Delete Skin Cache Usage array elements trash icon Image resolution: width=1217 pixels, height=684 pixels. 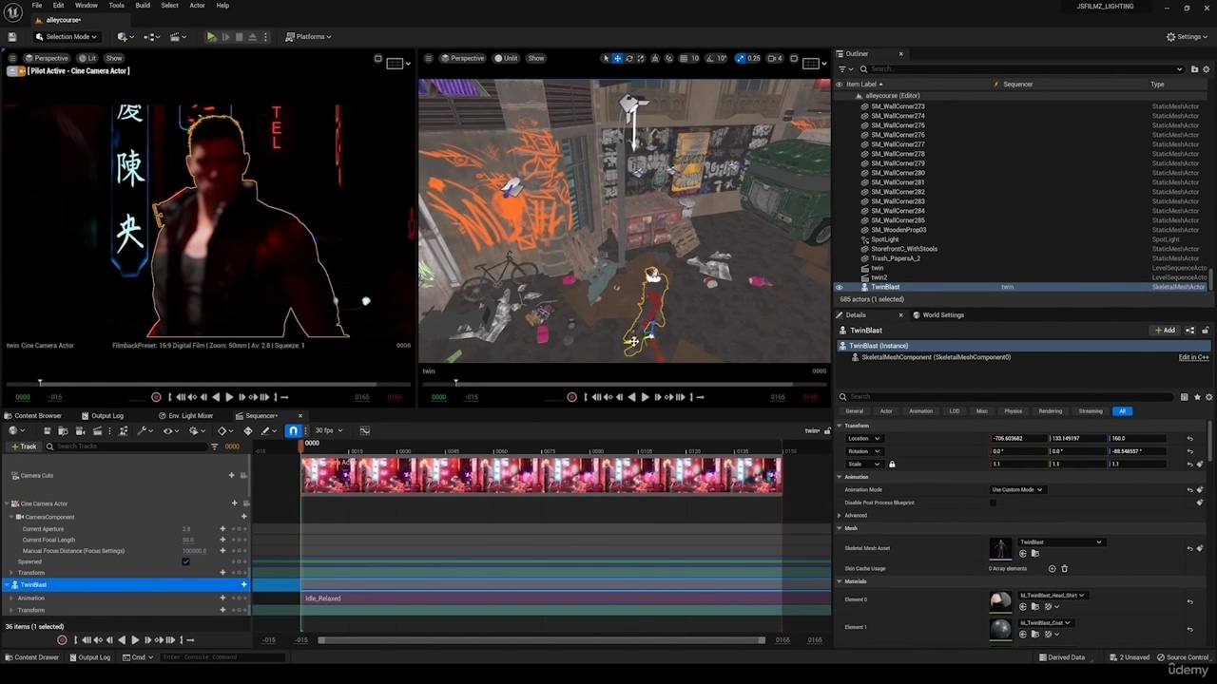(x=1064, y=569)
